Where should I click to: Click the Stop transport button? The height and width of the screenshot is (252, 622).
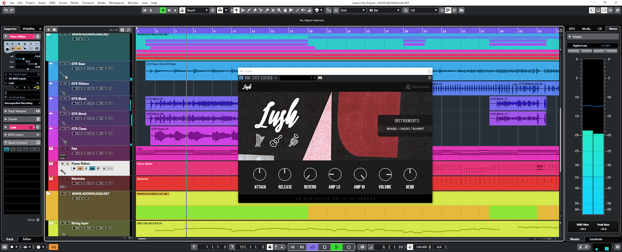point(324,247)
